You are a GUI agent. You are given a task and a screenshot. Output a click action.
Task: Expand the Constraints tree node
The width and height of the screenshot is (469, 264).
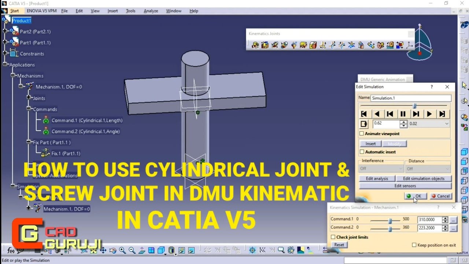click(x=5, y=54)
